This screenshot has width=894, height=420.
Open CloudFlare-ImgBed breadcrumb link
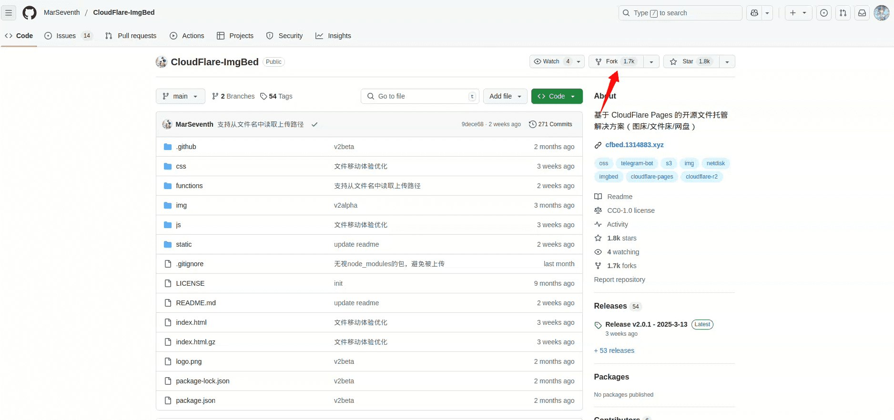tap(124, 12)
